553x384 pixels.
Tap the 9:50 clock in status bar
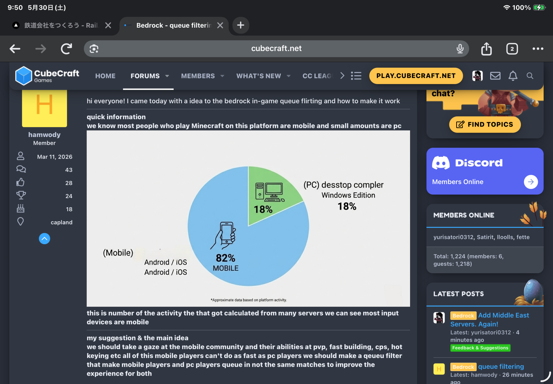(x=15, y=7)
